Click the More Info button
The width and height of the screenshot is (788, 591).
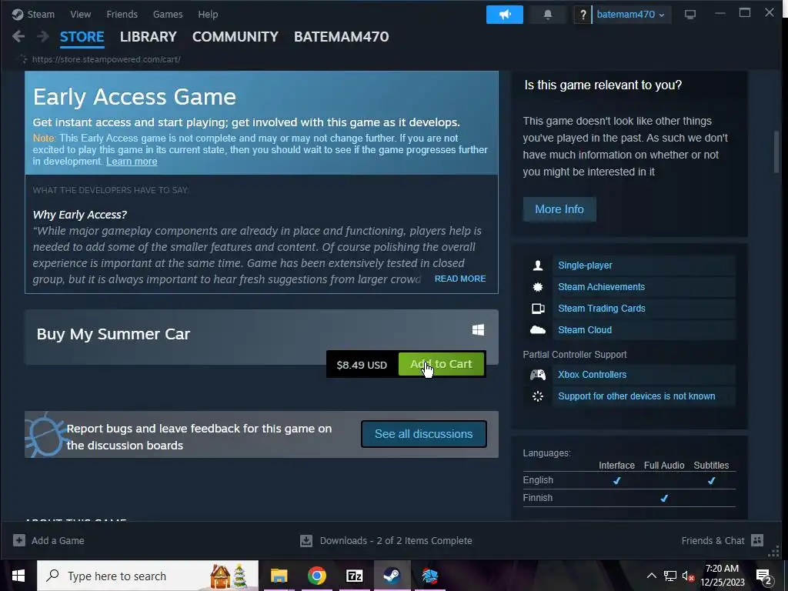(559, 209)
